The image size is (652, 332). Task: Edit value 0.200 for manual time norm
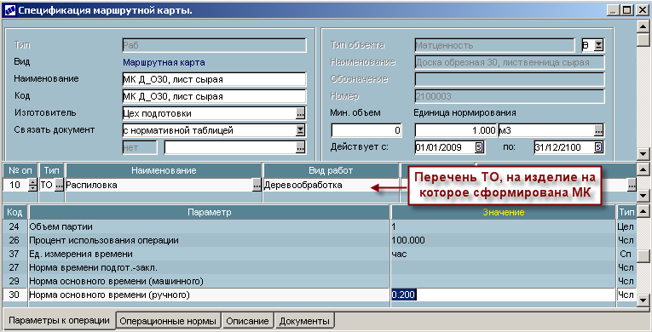503,295
